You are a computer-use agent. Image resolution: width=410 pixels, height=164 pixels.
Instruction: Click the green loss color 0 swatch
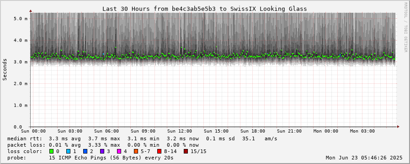[x=51, y=152]
